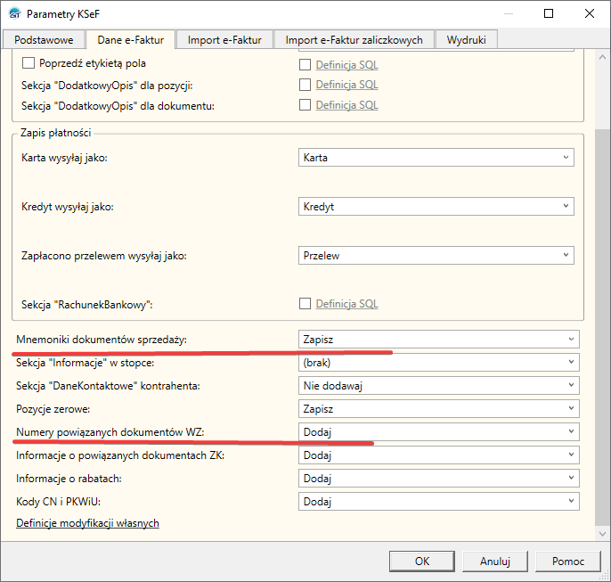
Task: Open Informacje o powiązanych dokumentach ZK dropdown
Action: coord(439,455)
